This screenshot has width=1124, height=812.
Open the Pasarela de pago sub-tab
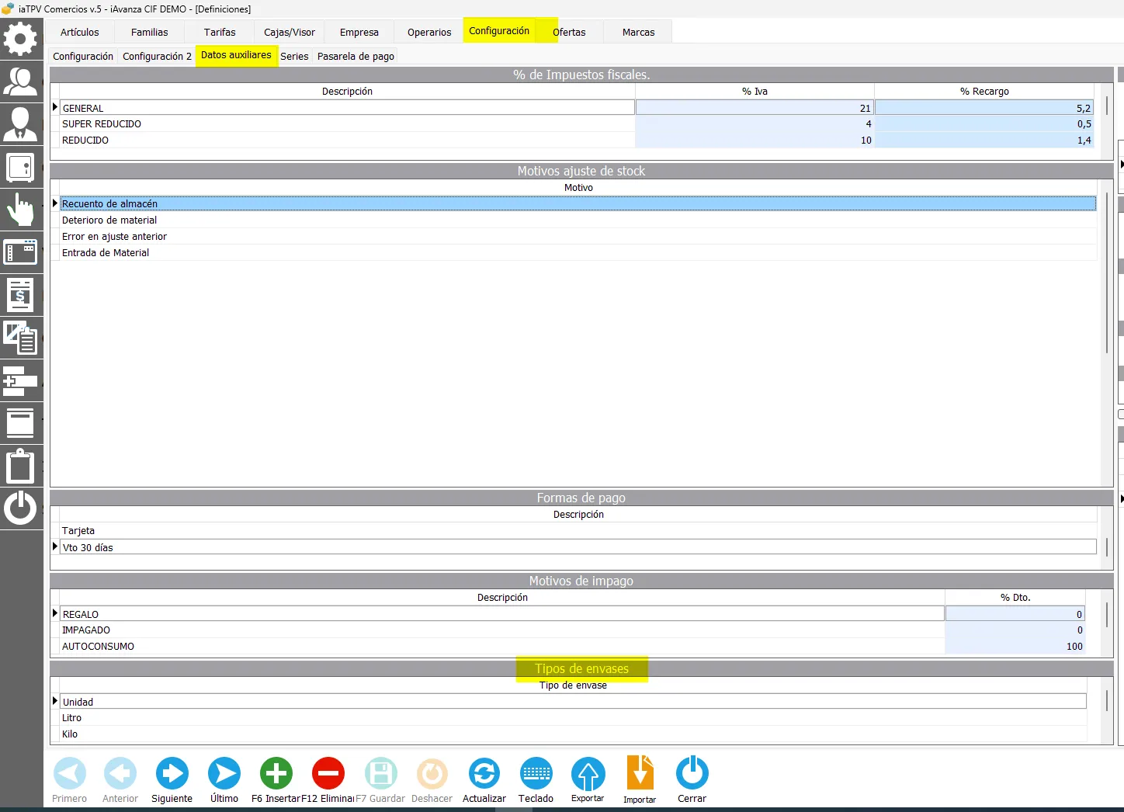pyautogui.click(x=356, y=56)
